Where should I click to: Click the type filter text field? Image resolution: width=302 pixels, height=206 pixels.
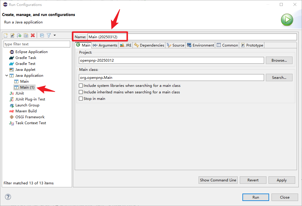(x=37, y=44)
